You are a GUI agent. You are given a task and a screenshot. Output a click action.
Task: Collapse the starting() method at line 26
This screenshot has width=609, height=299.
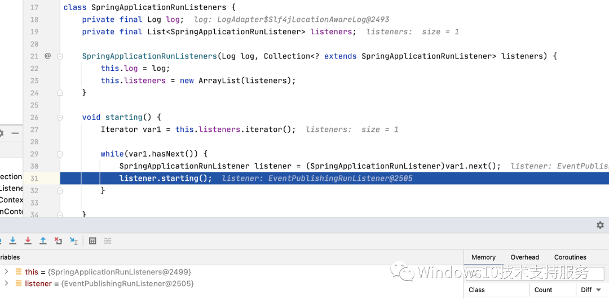[60, 117]
